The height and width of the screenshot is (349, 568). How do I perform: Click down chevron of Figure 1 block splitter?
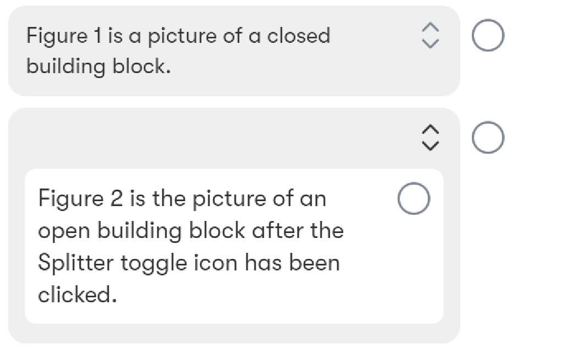click(x=431, y=43)
